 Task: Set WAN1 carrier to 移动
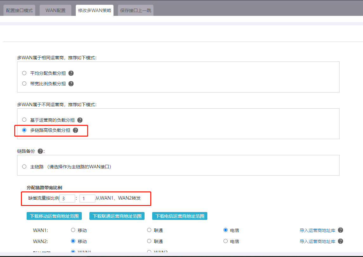73,230
